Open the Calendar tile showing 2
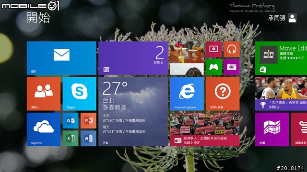Screen dimensions: 307x172 point(133,58)
